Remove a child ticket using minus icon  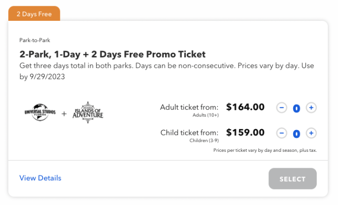point(282,133)
